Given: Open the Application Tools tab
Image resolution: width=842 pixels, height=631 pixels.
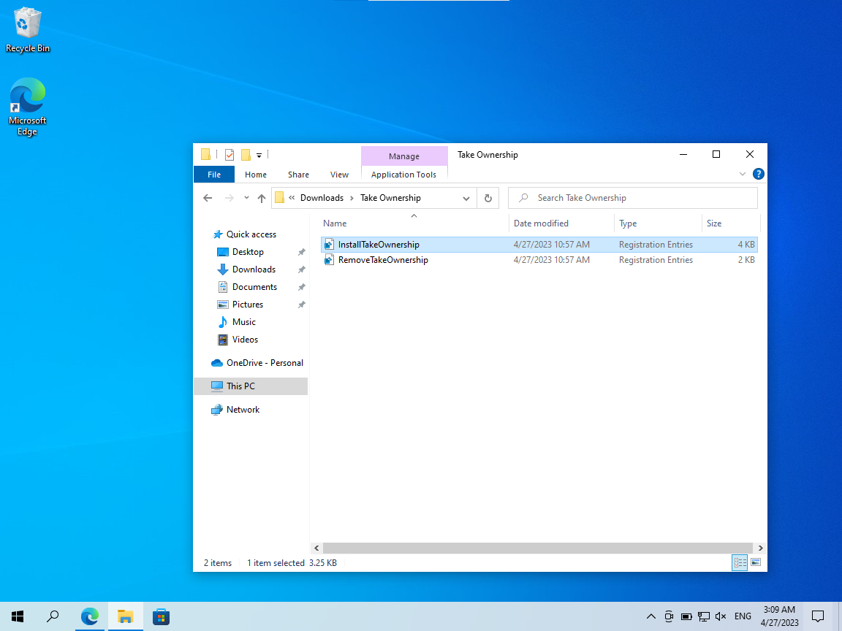Looking at the screenshot, I should (x=403, y=175).
